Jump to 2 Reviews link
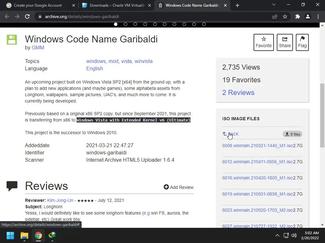 pyautogui.click(x=238, y=92)
